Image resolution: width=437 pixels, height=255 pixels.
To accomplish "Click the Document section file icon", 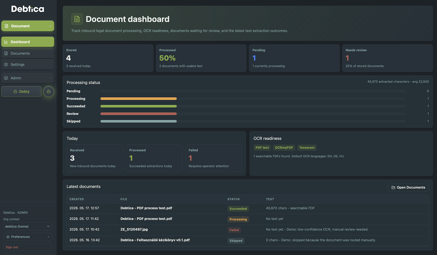I will click(x=7, y=26).
